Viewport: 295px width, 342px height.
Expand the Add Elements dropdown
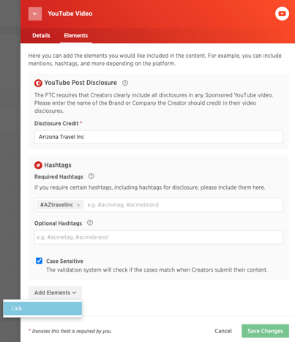pos(55,293)
